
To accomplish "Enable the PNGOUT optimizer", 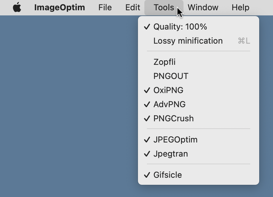I will click(x=170, y=76).
